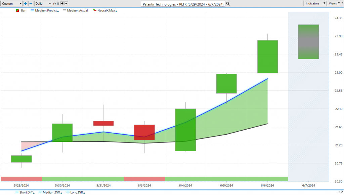Click the NeuralX.Max legend icon
The height and width of the screenshot is (195, 344).
click(95, 10)
